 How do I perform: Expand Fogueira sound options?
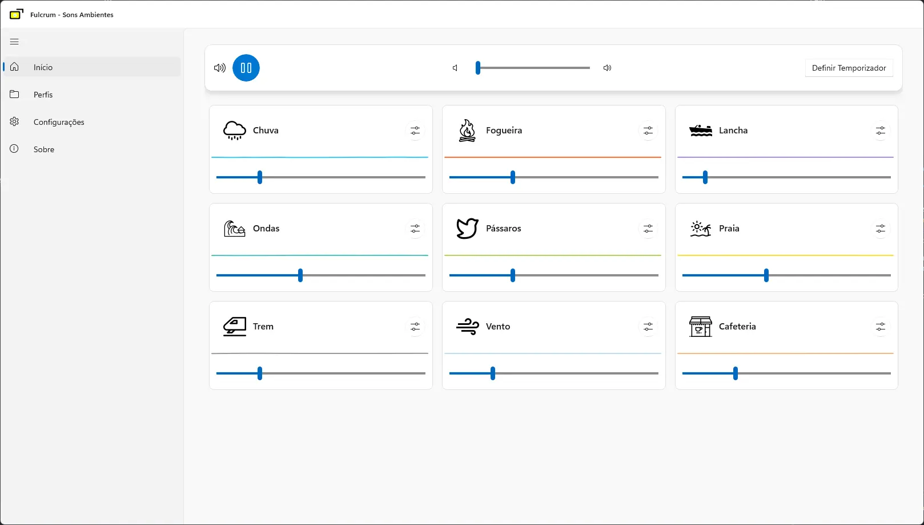pyautogui.click(x=648, y=131)
